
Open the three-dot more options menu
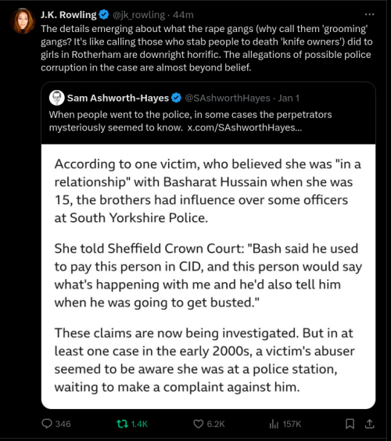[369, 14]
